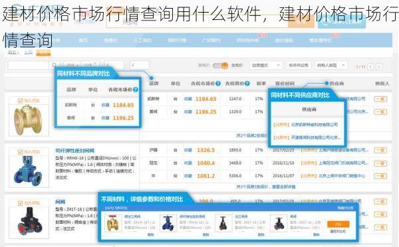Image resolution: width=399 pixels, height=247 pixels.
Task: Click 收藏 beside 1184.65 in brand popup
Action: [x=105, y=105]
